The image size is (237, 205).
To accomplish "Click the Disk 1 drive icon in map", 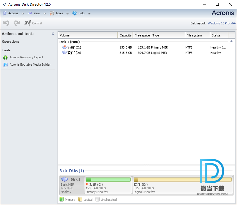I will (64, 179).
